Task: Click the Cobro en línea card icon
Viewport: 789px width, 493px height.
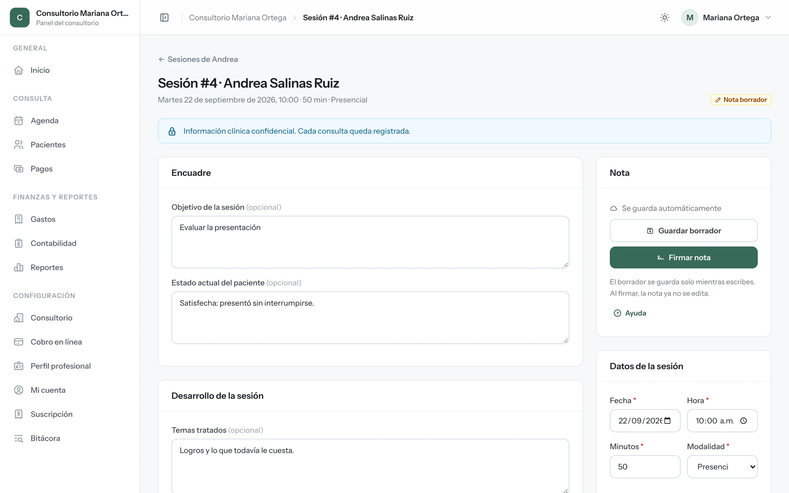Action: click(x=19, y=342)
